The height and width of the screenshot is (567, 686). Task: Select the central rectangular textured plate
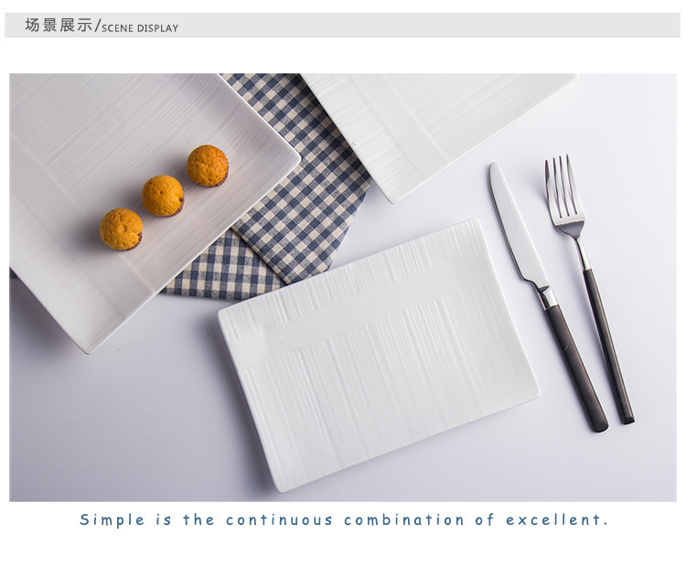click(x=379, y=355)
